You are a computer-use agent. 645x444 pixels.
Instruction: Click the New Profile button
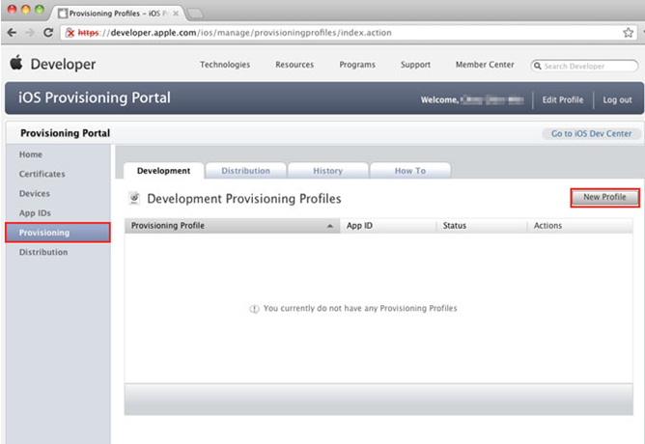click(x=604, y=197)
